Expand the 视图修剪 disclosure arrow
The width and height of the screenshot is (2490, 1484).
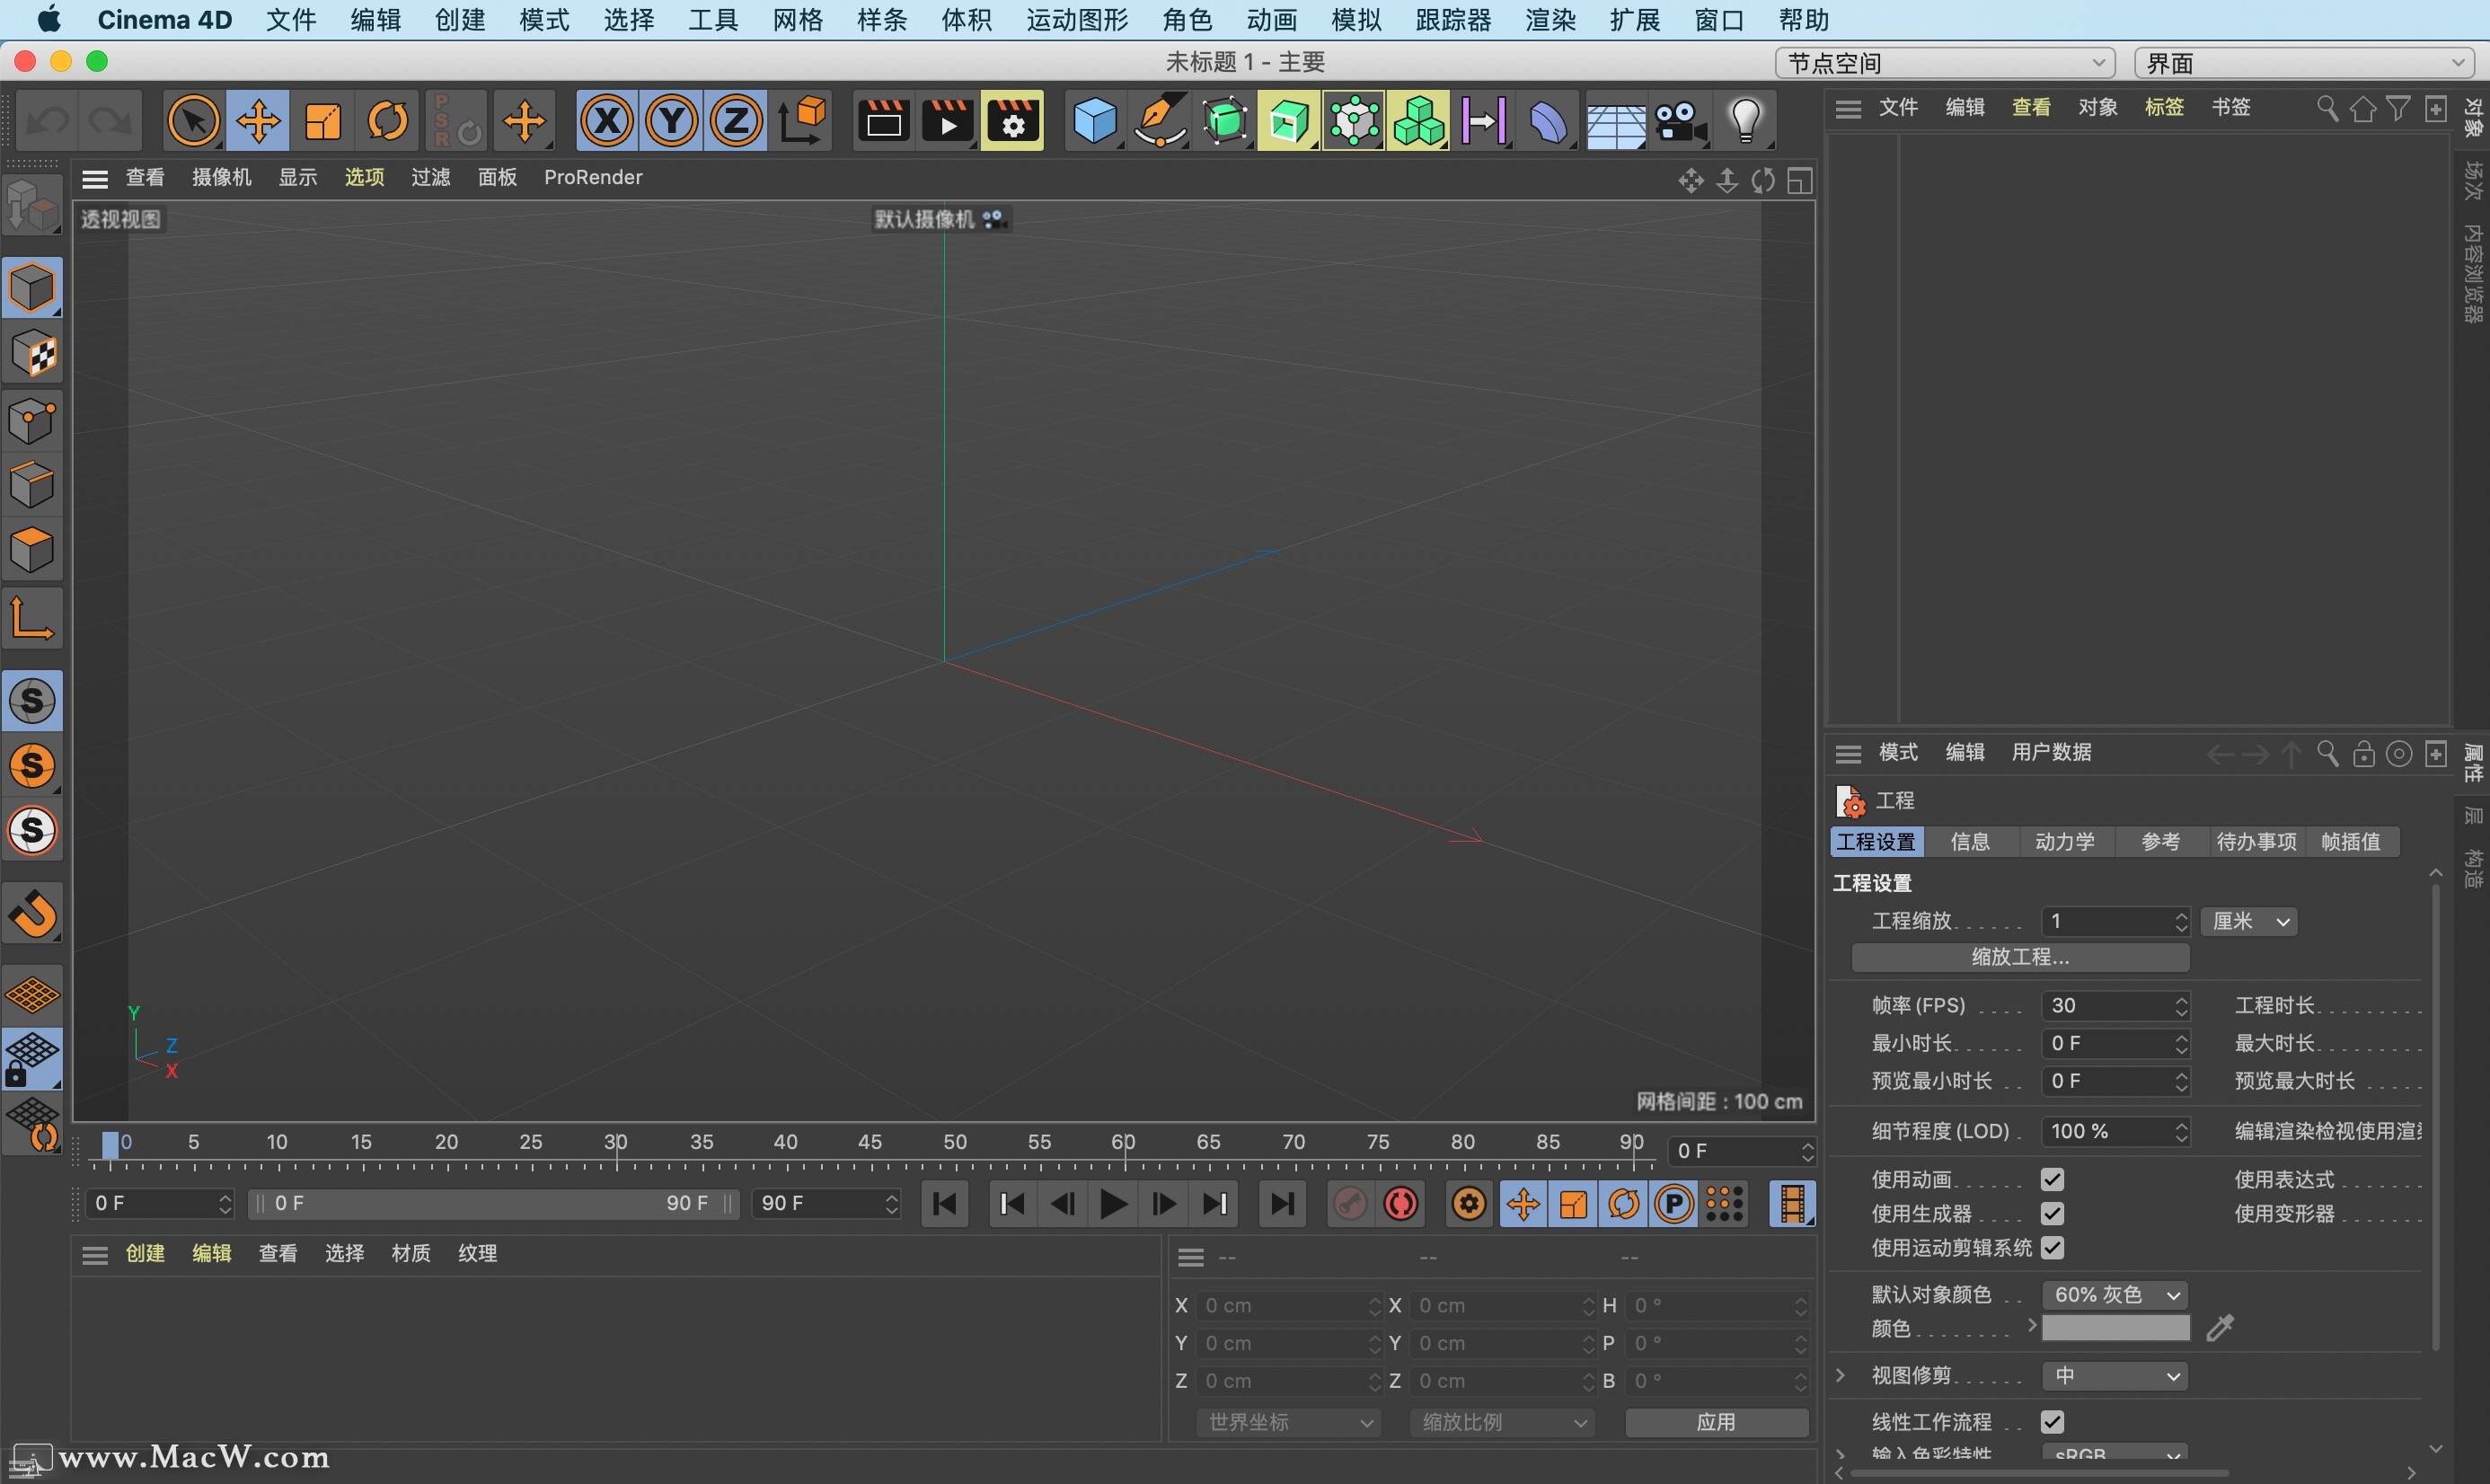(x=1841, y=1376)
